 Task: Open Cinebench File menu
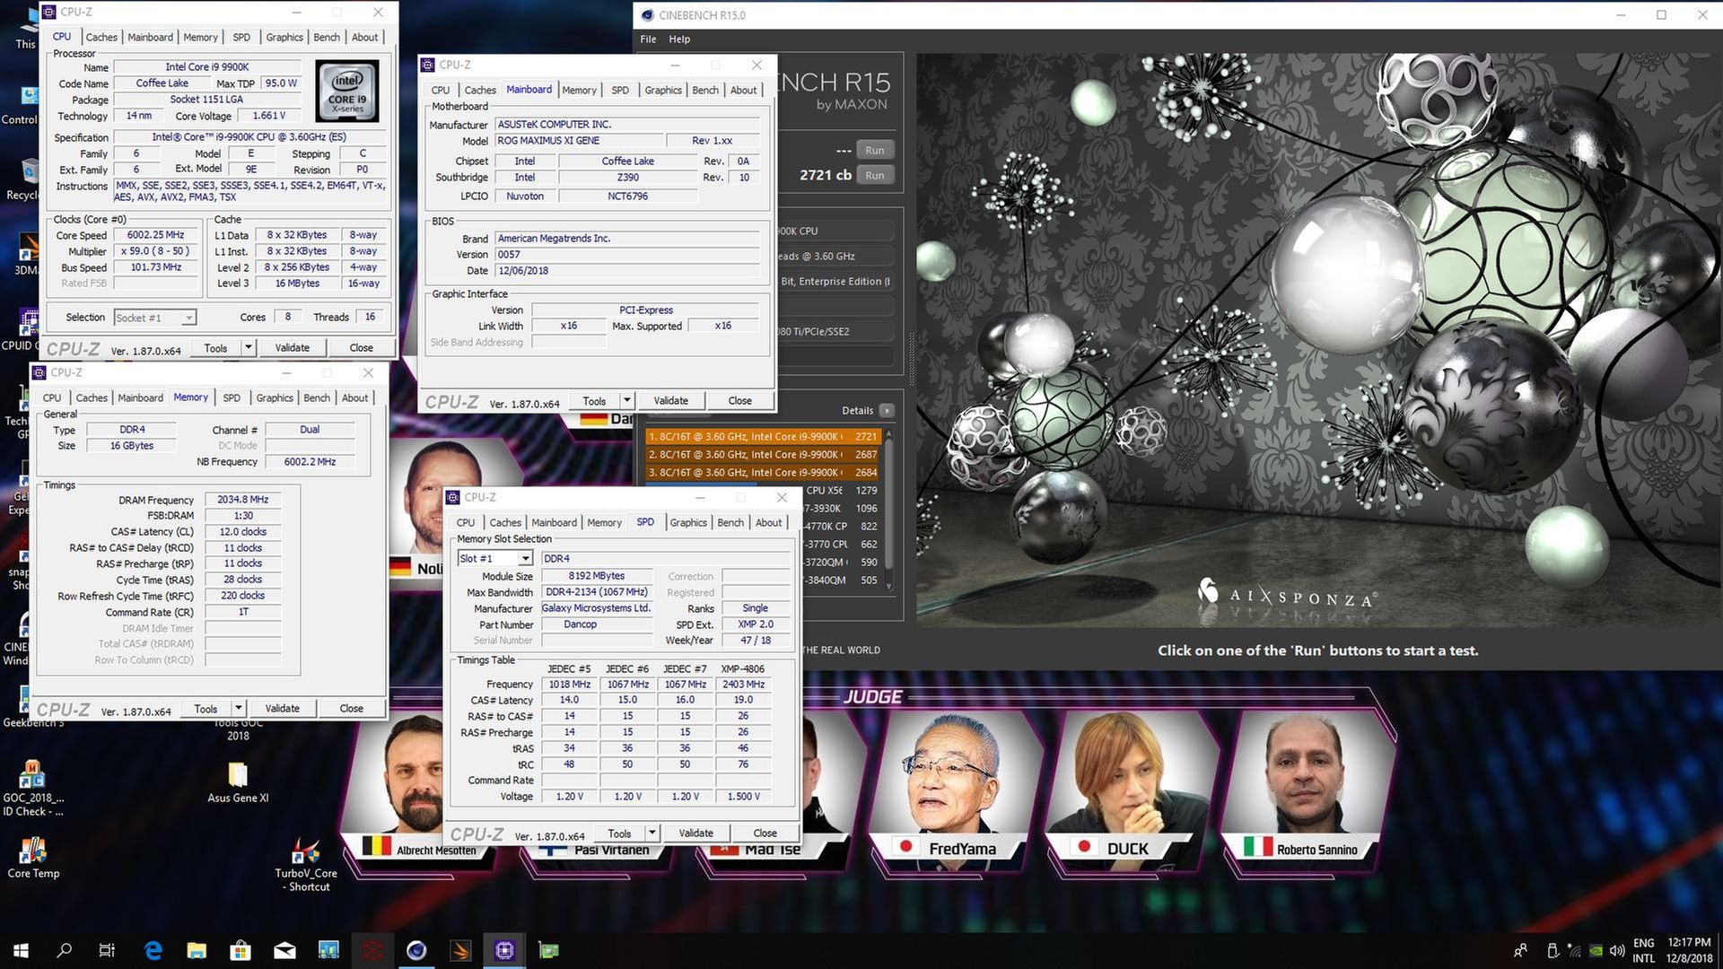point(648,39)
